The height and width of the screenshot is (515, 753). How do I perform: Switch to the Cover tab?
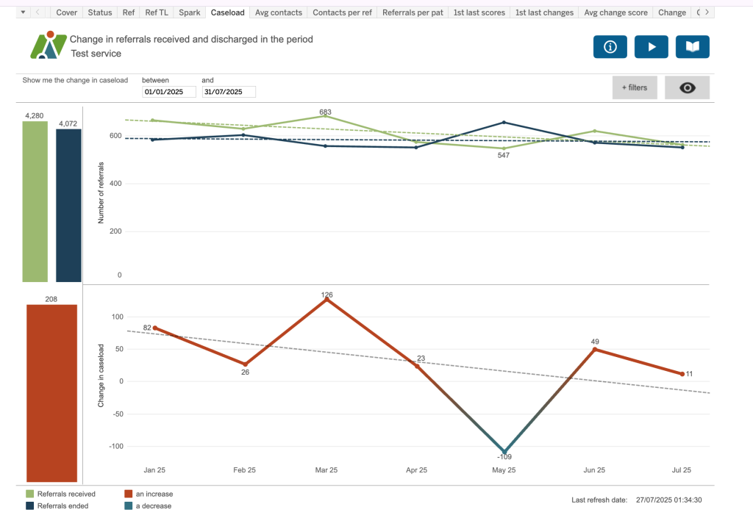(67, 12)
